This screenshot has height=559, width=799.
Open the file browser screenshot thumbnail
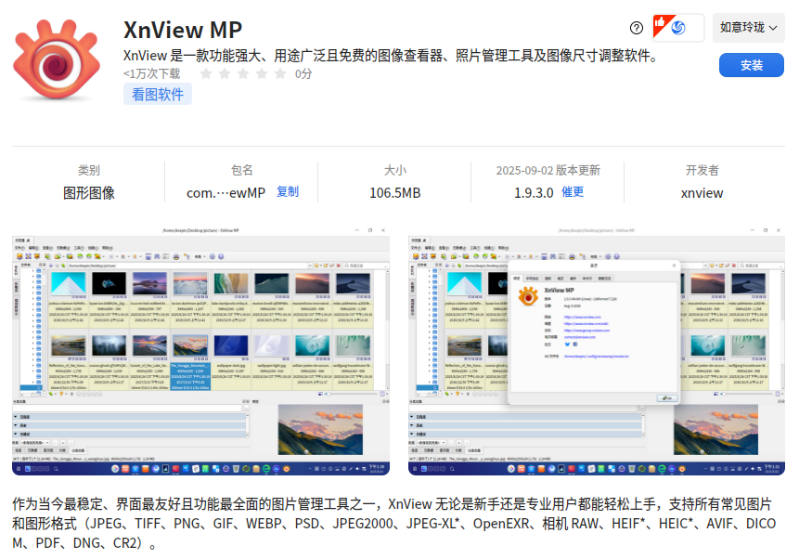click(200, 351)
